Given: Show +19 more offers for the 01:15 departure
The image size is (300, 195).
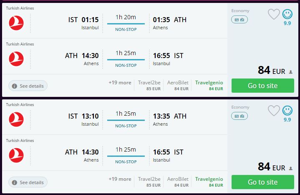Looking at the screenshot, I should click(x=120, y=83).
